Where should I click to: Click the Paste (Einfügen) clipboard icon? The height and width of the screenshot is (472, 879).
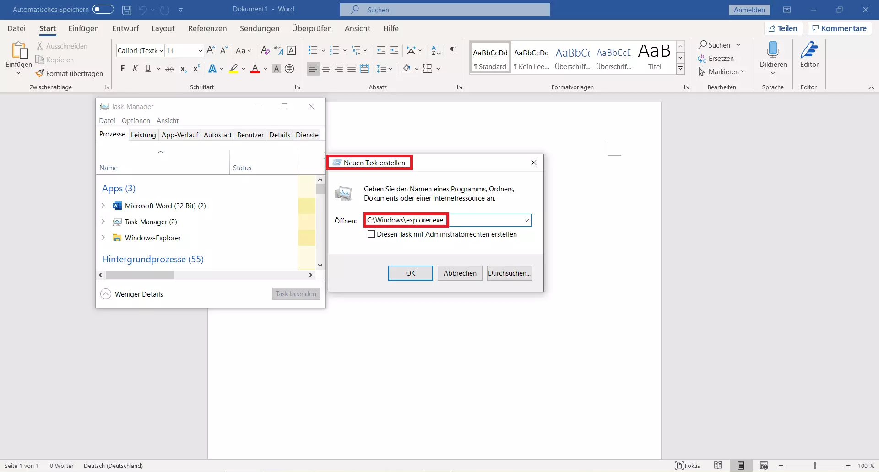click(x=19, y=50)
